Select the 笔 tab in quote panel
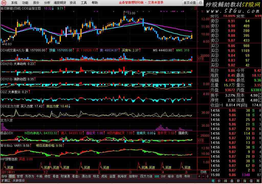262x184 pixels. click(x=213, y=181)
